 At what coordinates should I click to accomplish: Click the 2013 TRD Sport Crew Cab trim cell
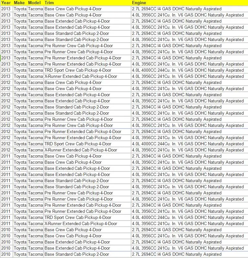click(87, 70)
